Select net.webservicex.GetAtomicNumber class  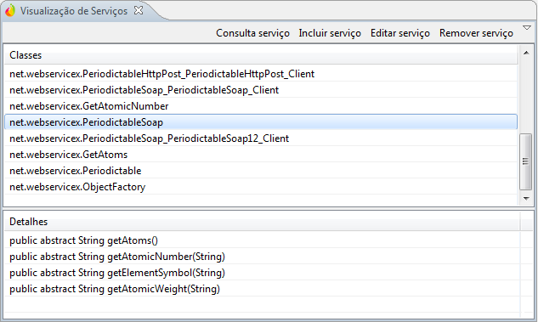[x=261, y=106]
